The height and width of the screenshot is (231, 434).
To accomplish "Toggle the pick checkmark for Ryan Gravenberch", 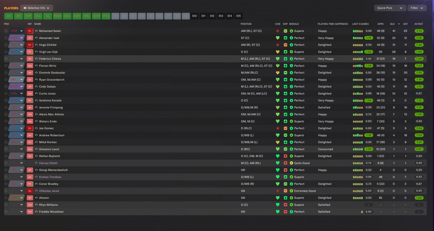I will tap(6, 80).
